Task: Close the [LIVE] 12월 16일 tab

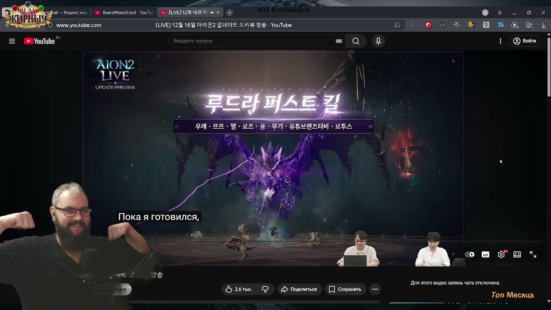Action: click(x=218, y=12)
